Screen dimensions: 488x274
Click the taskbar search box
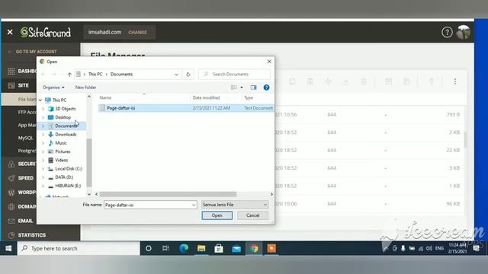pos(79,248)
